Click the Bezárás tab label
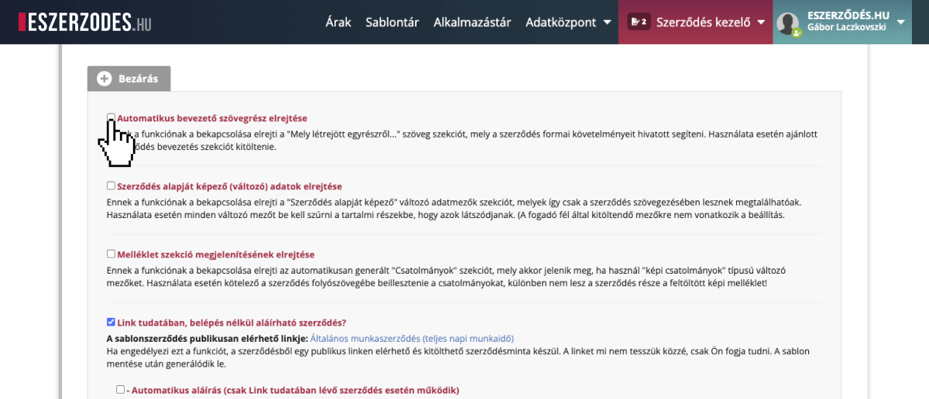 [138, 79]
